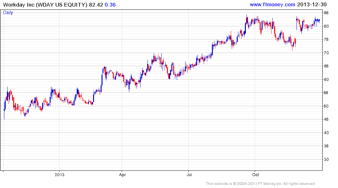Click the 60 price axis label
This screenshot has height=188, width=338.
[x=326, y=80]
